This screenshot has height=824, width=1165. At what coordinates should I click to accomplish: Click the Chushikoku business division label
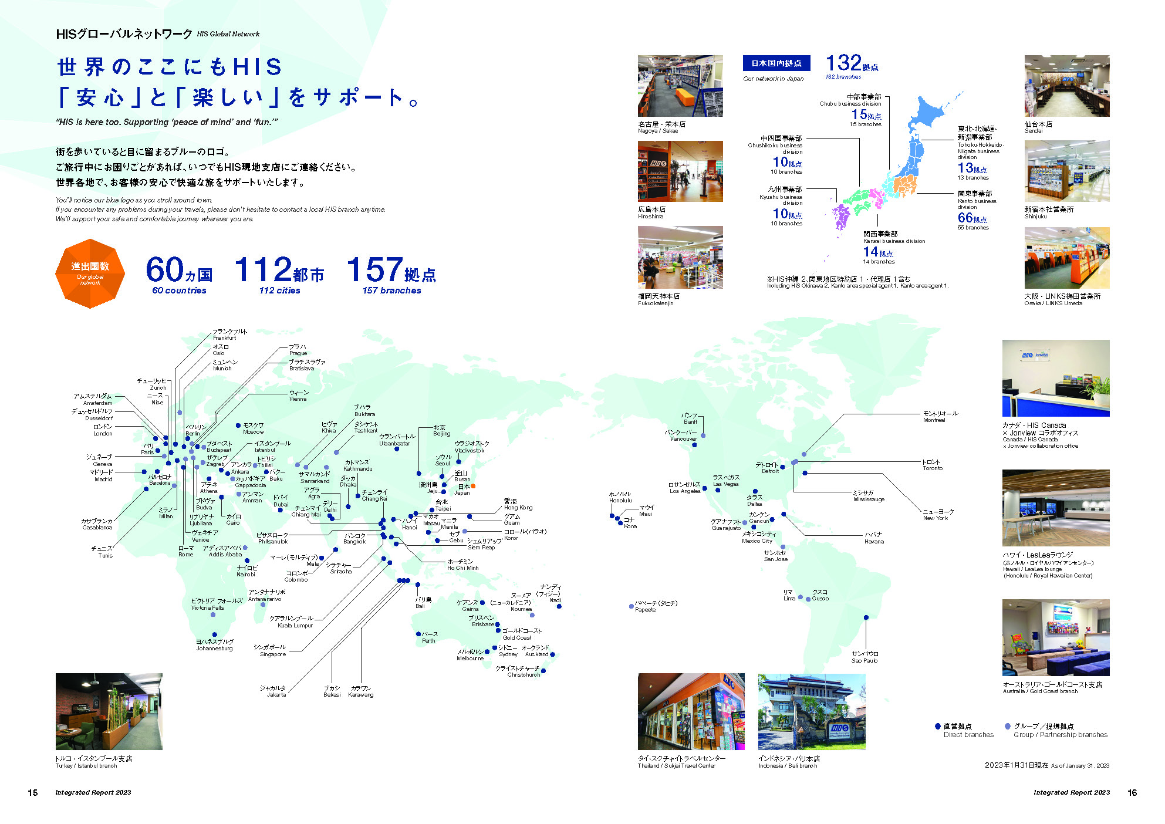(x=775, y=145)
